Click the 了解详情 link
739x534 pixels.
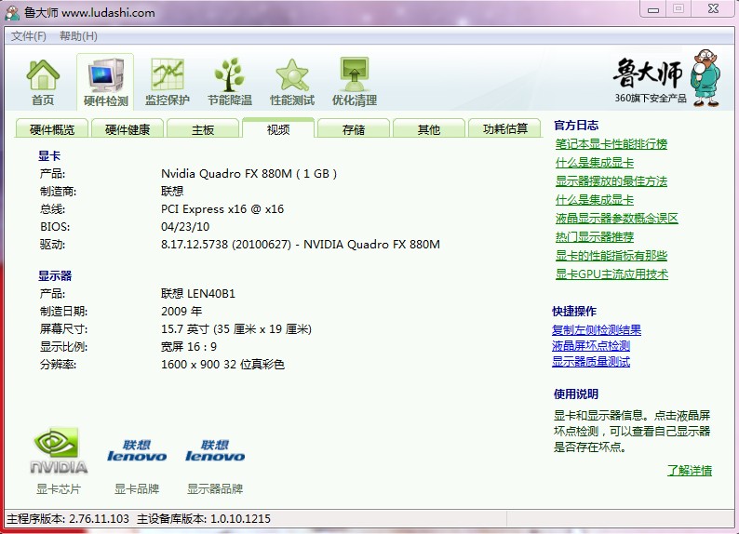click(690, 470)
